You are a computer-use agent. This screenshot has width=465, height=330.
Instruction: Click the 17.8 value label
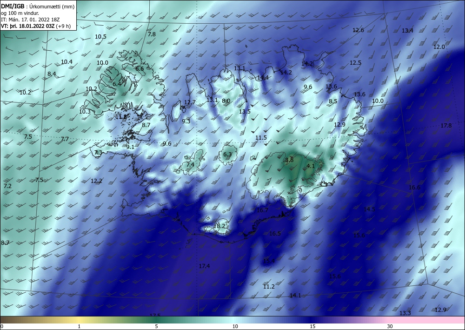coord(446,126)
